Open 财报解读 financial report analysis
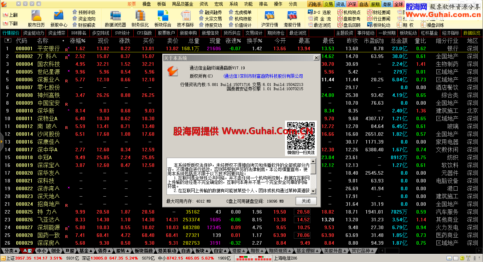 tap(84, 25)
